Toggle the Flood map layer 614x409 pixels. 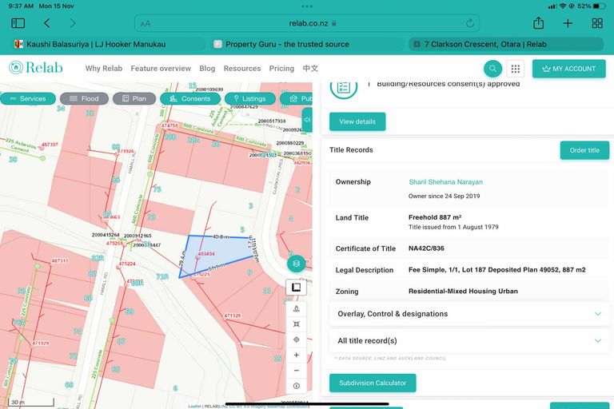pyautogui.click(x=83, y=99)
